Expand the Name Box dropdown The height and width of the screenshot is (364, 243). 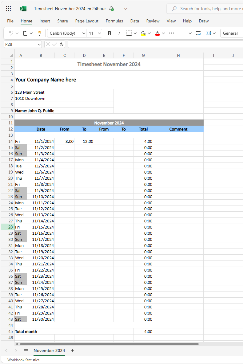point(39,44)
